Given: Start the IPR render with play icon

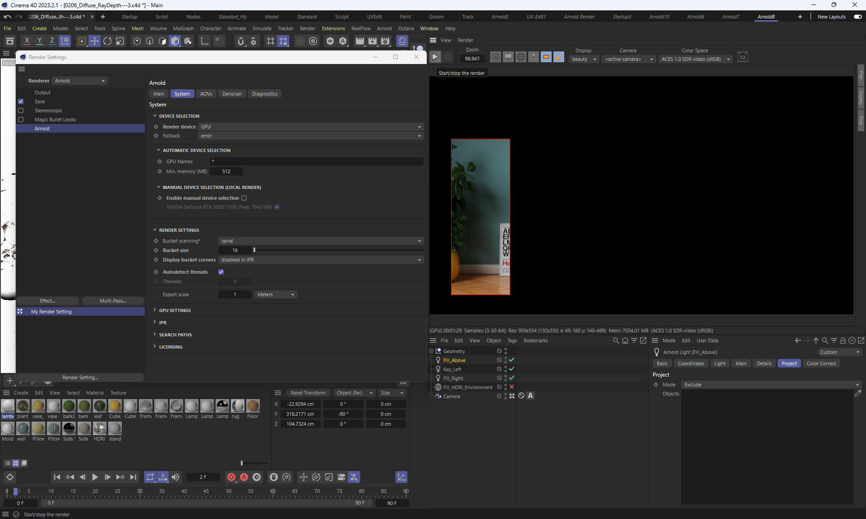Looking at the screenshot, I should click(435, 57).
